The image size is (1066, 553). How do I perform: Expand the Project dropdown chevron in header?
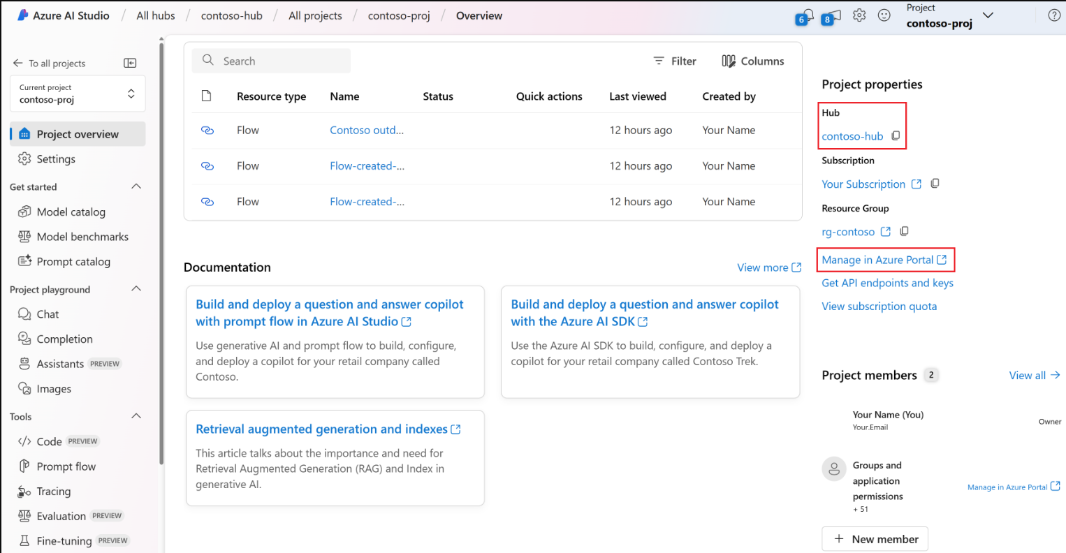[988, 15]
